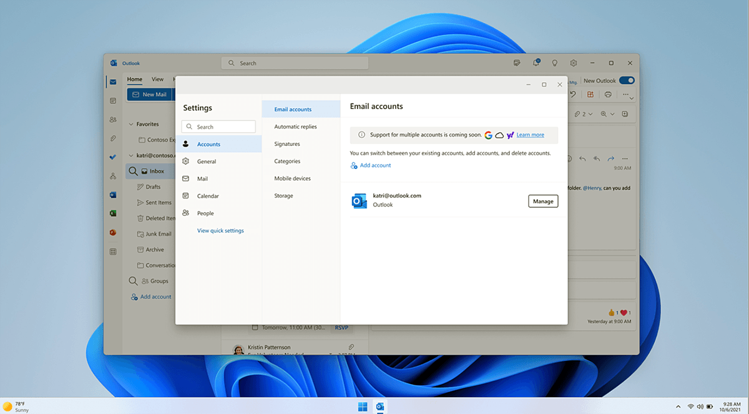Collapse the Favorites folder group
Screen dimensions: 749x414
tap(131, 124)
